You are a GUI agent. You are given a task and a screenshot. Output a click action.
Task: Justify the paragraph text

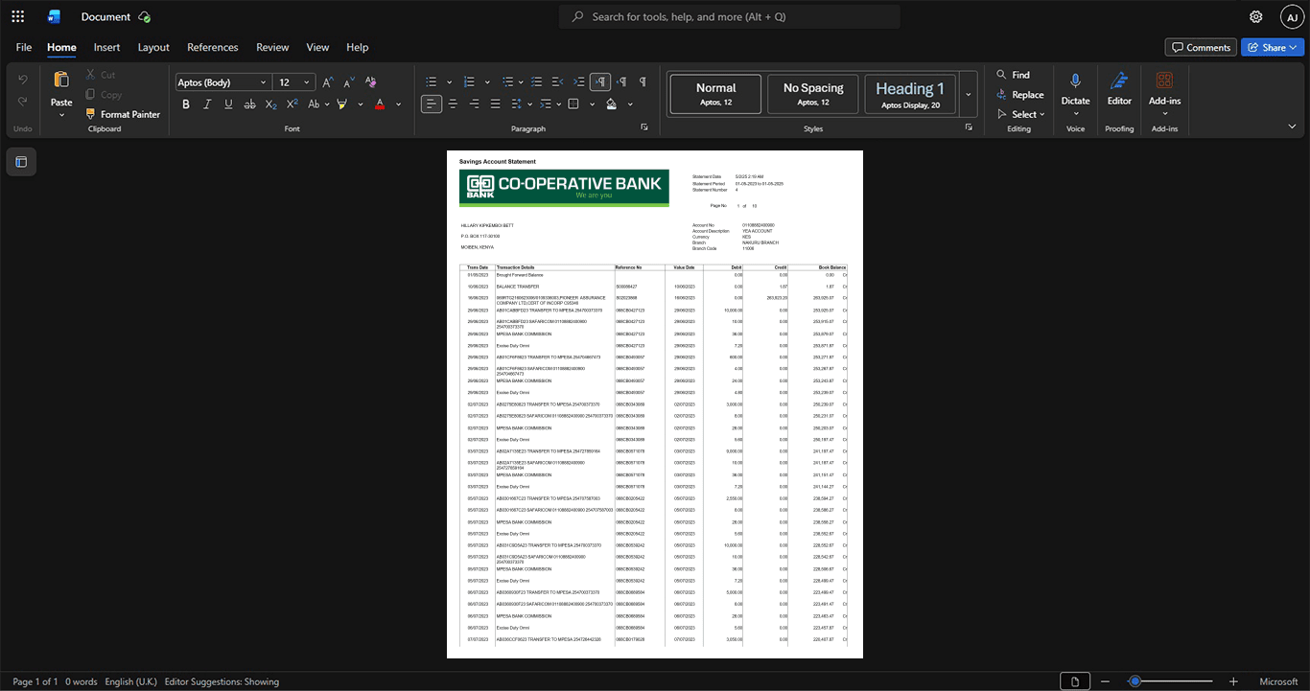495,104
